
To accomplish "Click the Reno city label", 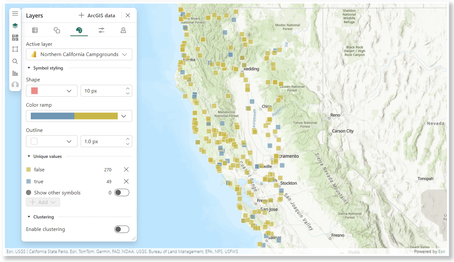I will coord(335,115).
